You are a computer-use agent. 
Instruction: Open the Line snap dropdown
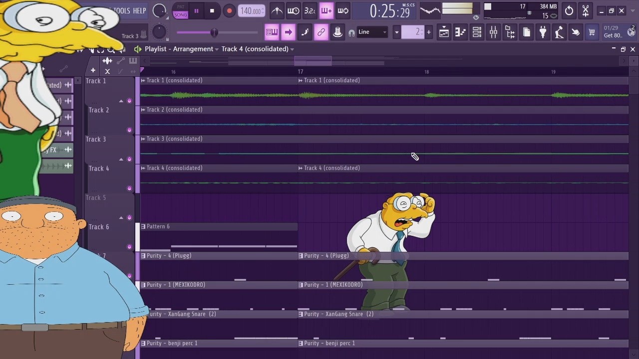coord(372,32)
